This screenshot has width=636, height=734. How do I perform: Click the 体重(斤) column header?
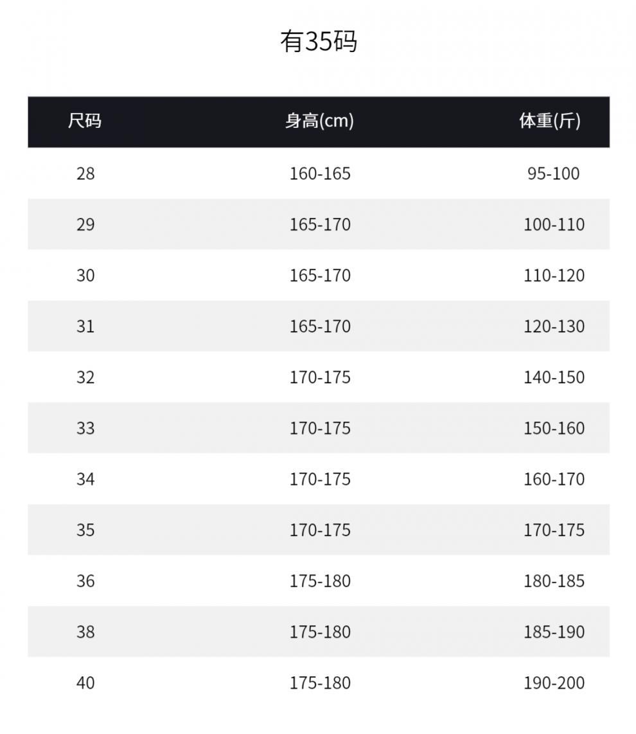click(550, 121)
